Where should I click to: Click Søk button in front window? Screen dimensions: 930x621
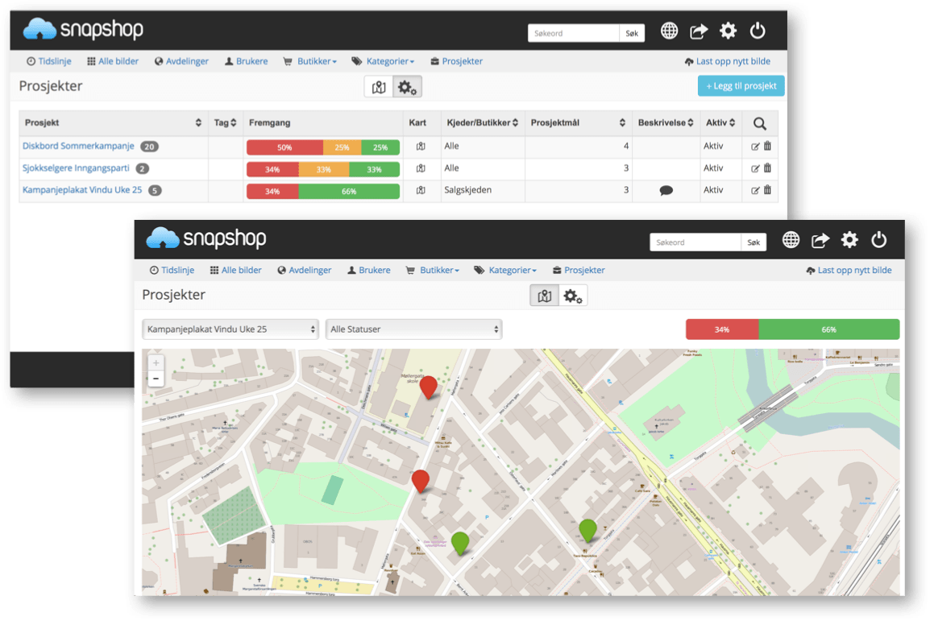754,242
